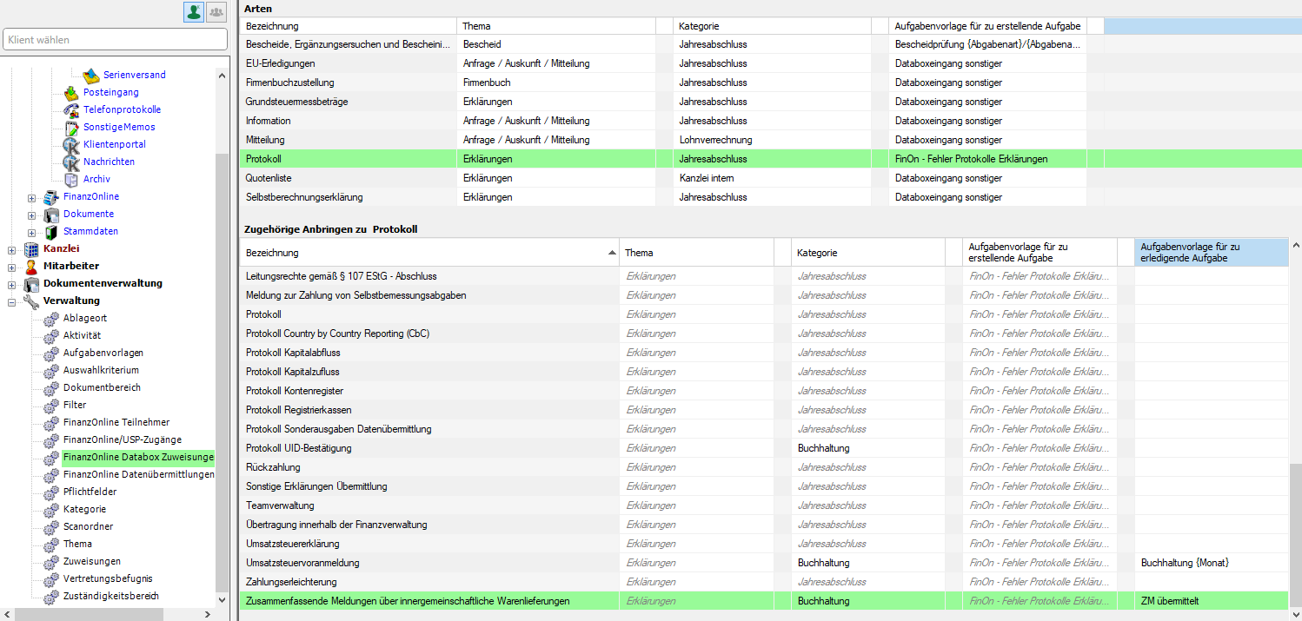This screenshot has height=621, width=1302.
Task: Click the Klientenportal icon in tree
Action: pos(71,145)
